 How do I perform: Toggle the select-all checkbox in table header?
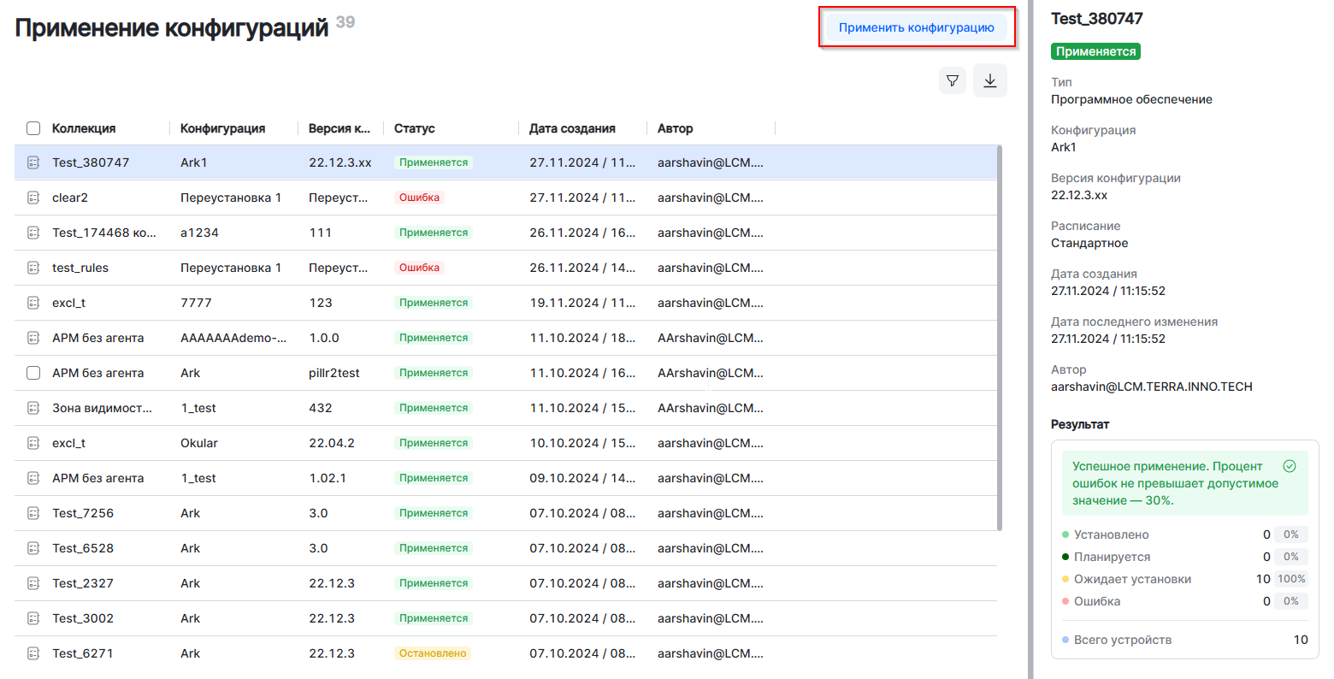click(x=33, y=128)
